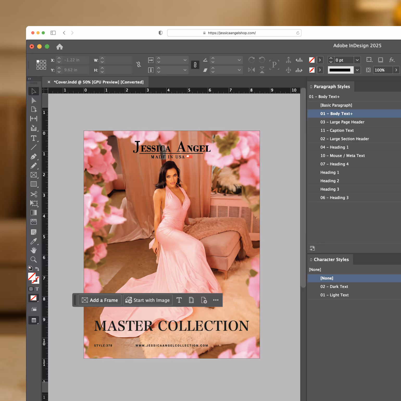This screenshot has width=401, height=401.
Task: Select the Type tool in the toolbox
Action: click(x=34, y=138)
